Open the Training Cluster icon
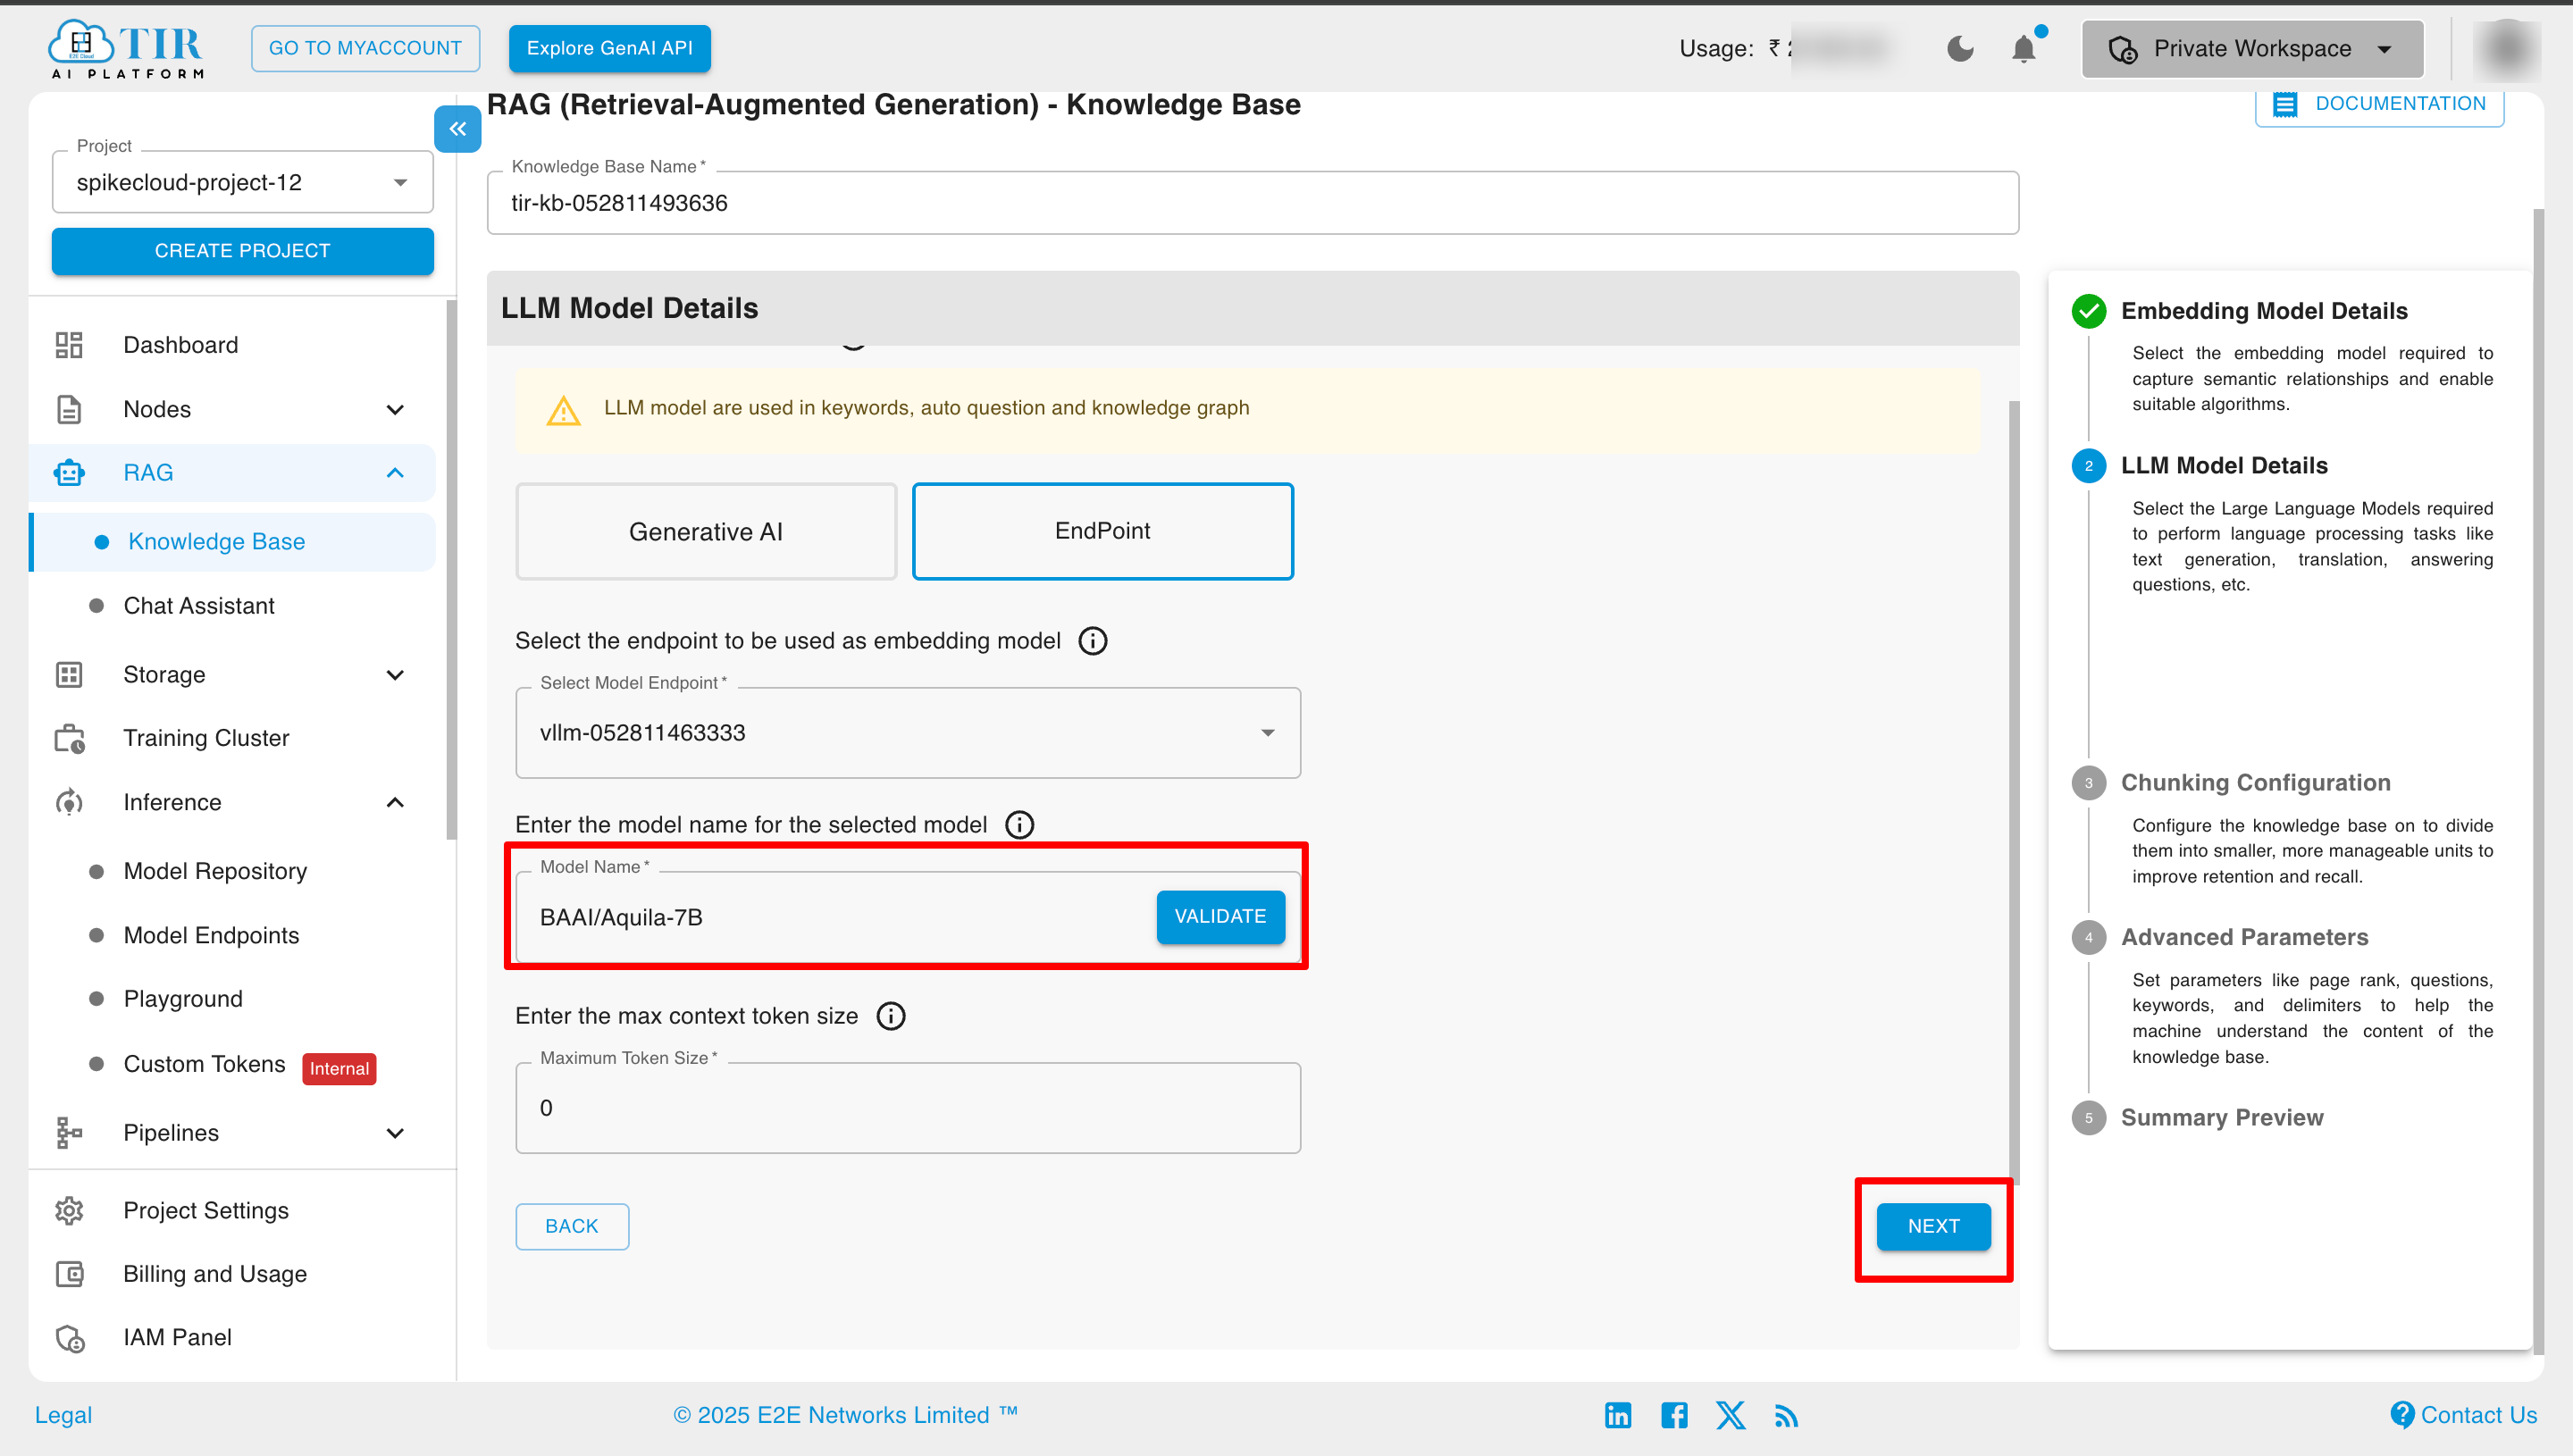Viewport: 2573px width, 1456px height. (x=68, y=737)
